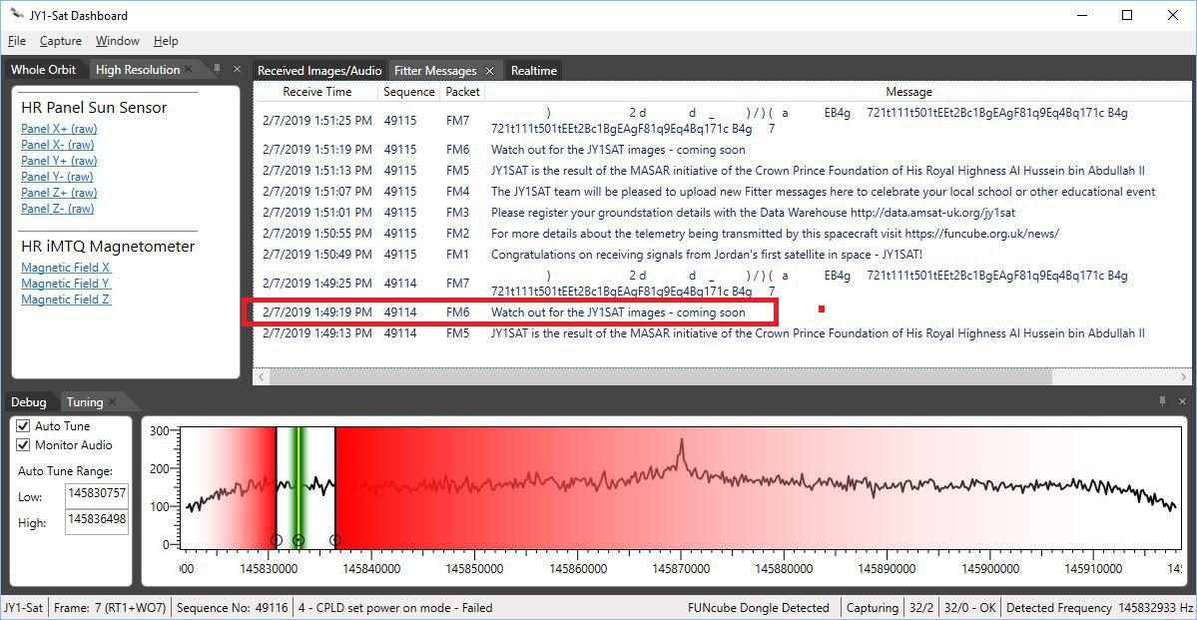Open Panel X+ (raw) link
This screenshot has height=620, width=1197.
pos(59,128)
